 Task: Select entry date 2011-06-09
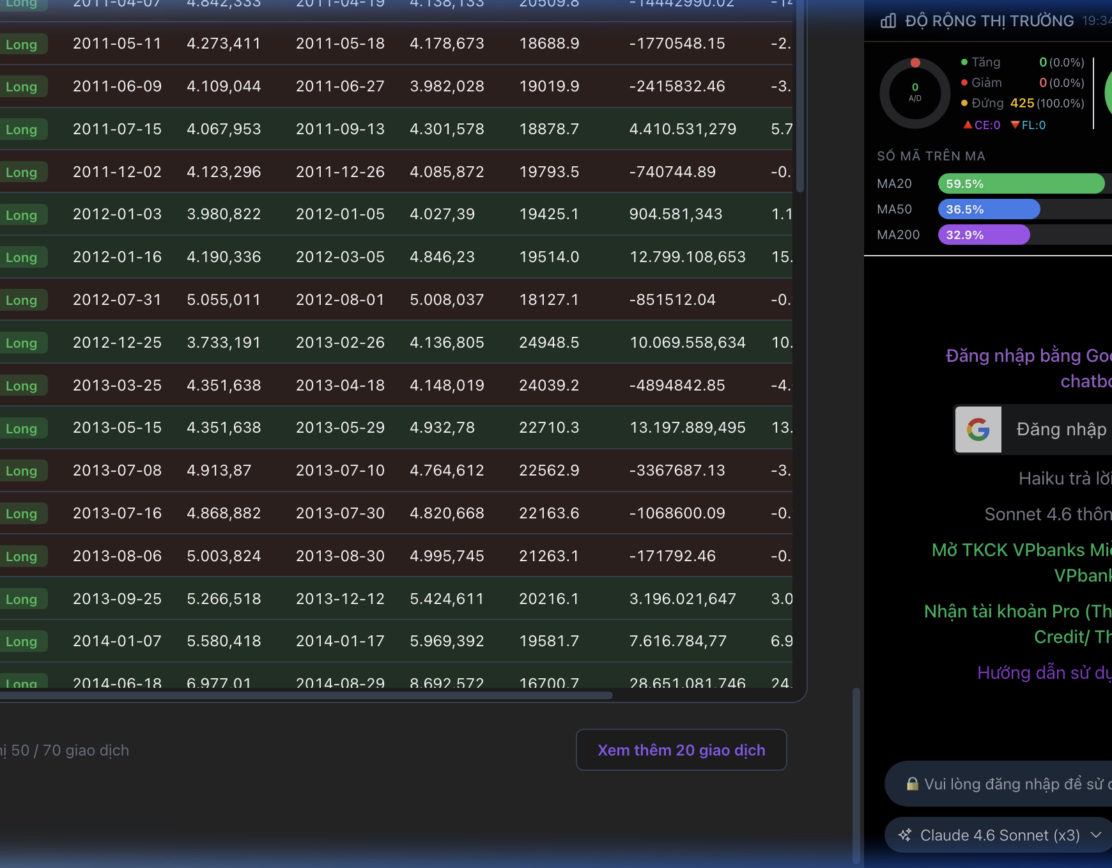[x=117, y=86]
